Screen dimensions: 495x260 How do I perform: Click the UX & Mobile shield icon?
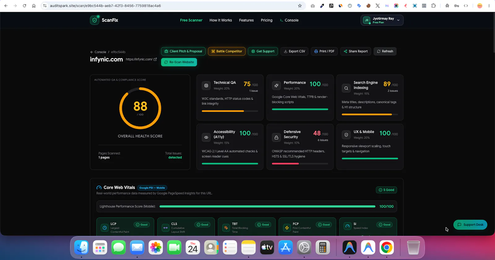tap(346, 135)
